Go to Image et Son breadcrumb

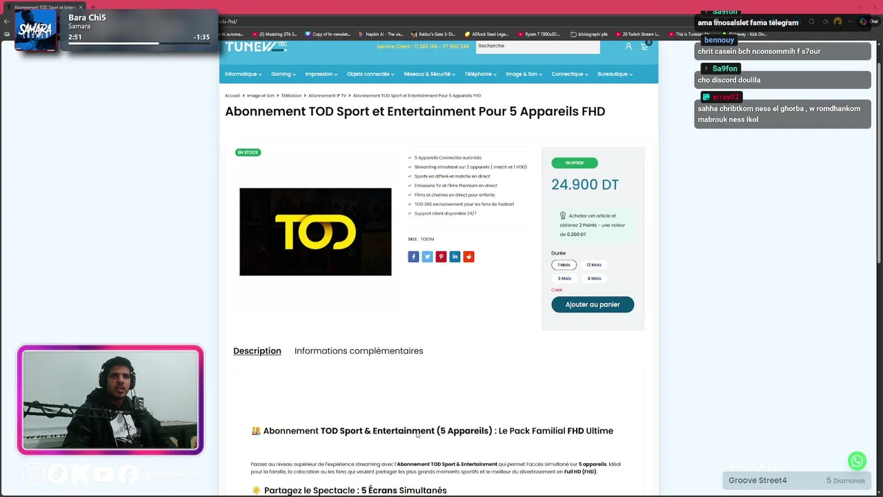[x=261, y=95]
